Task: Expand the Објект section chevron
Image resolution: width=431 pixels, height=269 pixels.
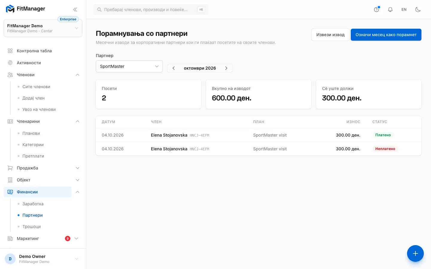Action: (x=78, y=180)
